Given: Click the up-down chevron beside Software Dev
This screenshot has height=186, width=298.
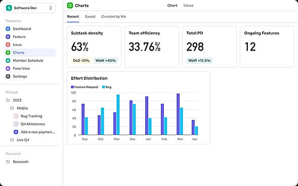Looking at the screenshot, I should coord(51,8).
